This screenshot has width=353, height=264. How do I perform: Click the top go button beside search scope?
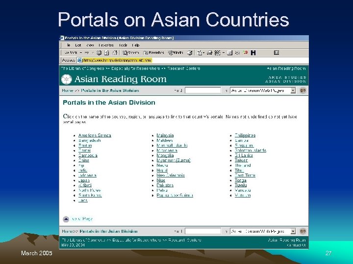coord(303,90)
